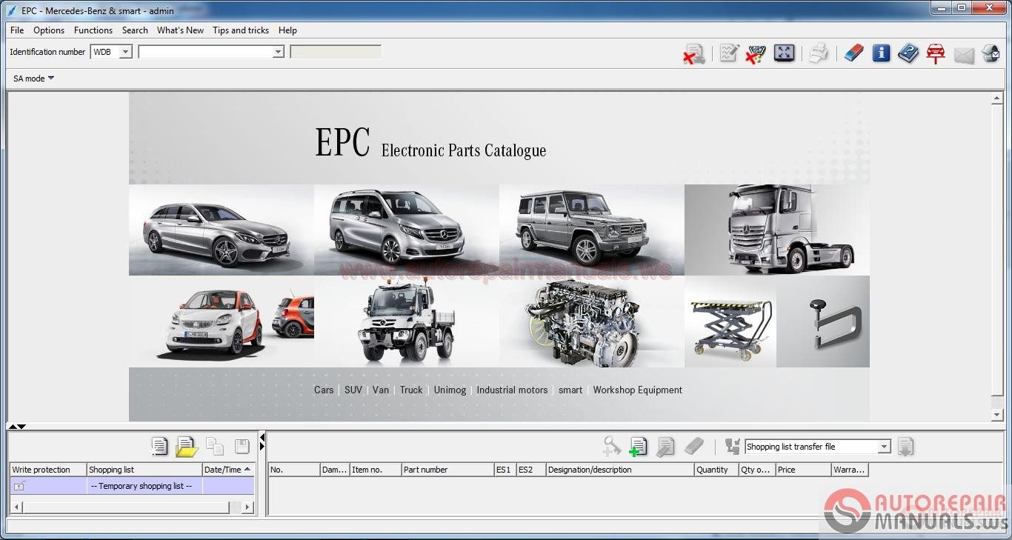Select the SUV catalogue link
The width and height of the screenshot is (1012, 540).
click(353, 390)
